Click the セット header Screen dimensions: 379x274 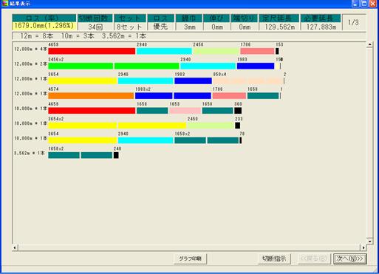[x=130, y=18]
